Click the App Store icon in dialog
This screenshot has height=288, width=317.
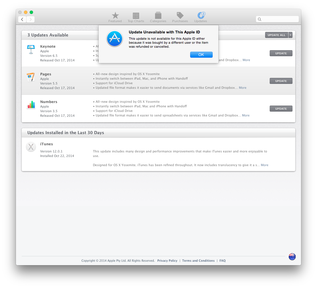[x=115, y=39]
